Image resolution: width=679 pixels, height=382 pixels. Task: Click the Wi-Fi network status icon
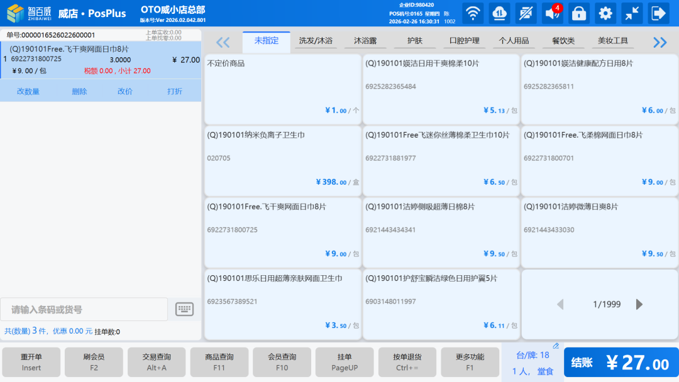473,13
